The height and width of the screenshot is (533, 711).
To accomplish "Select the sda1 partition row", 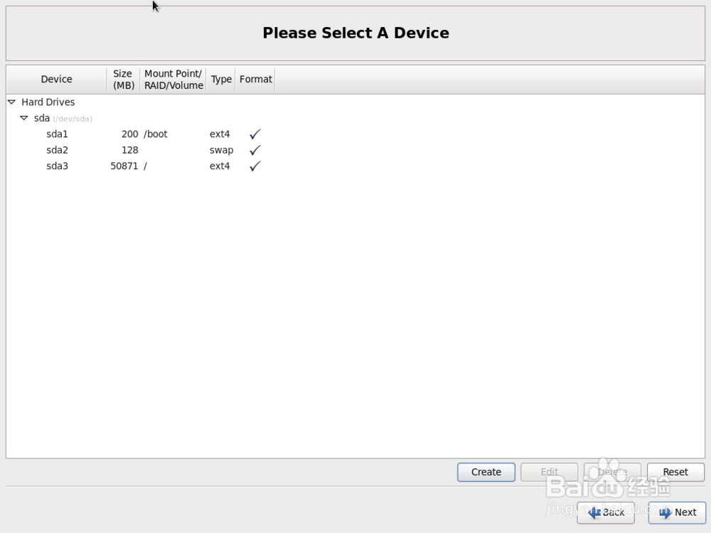I will tap(355, 134).
